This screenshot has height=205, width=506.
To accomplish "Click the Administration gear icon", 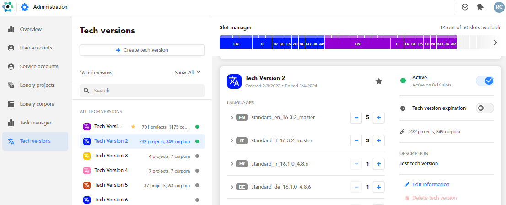I will tap(25, 7).
